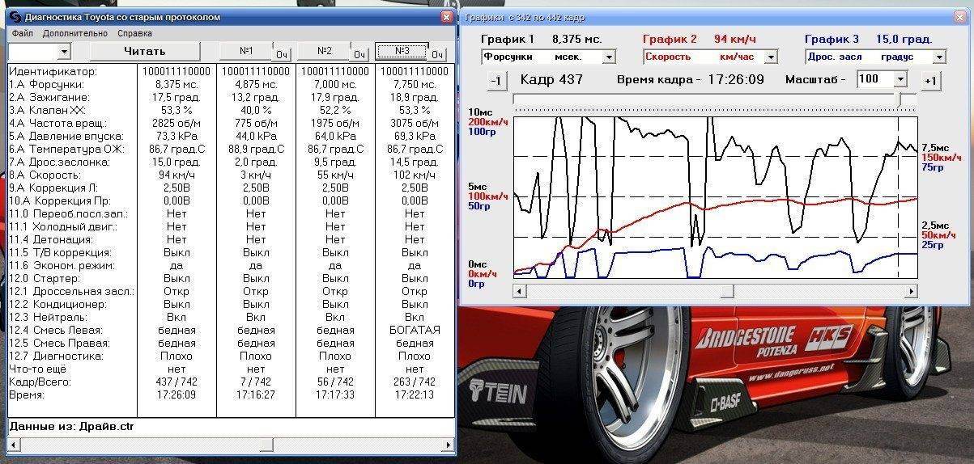Image resolution: width=974 pixels, height=464 pixels.
Task: Click the app icon in the Диагностика Toyota title bar
Action: [15, 17]
